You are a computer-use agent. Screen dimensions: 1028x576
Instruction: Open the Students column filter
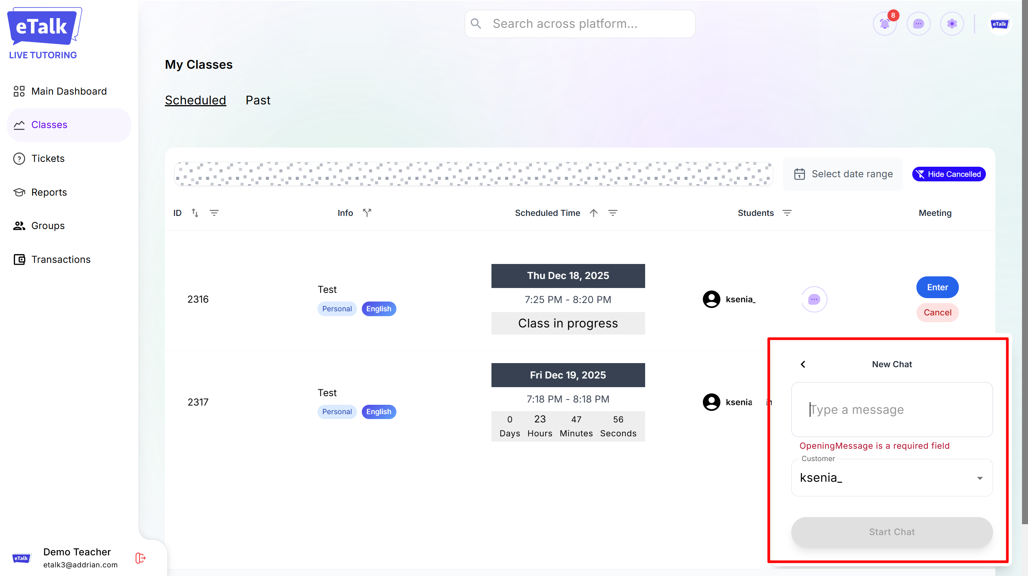coord(787,213)
